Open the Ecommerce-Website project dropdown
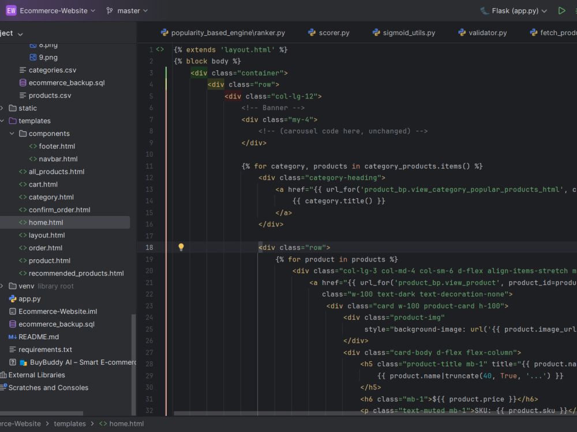The image size is (577, 432). tap(57, 10)
